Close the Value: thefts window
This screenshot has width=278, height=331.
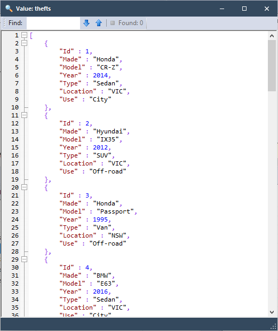click(267, 9)
